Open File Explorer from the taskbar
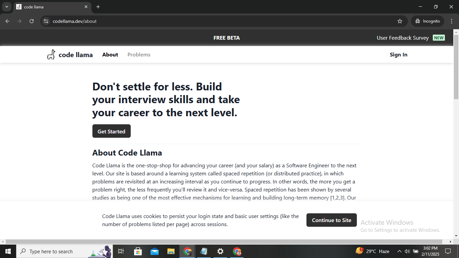The image size is (459, 258). tap(171, 251)
